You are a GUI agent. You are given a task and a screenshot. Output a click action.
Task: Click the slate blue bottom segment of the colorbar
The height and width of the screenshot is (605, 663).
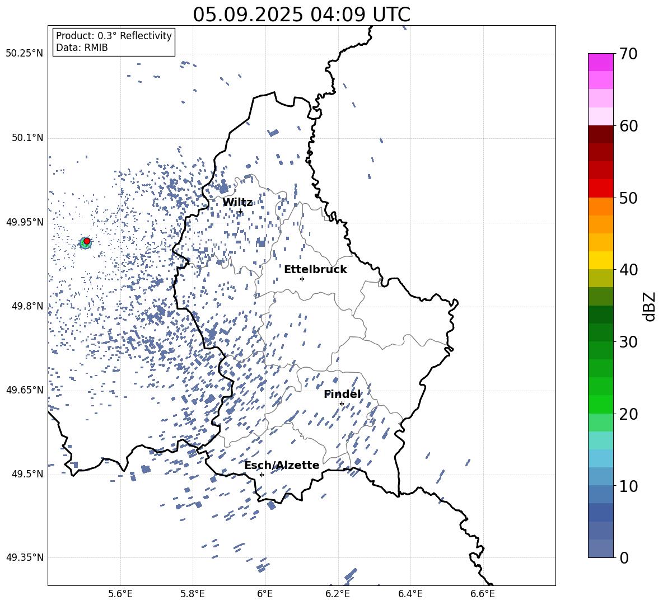point(601,548)
